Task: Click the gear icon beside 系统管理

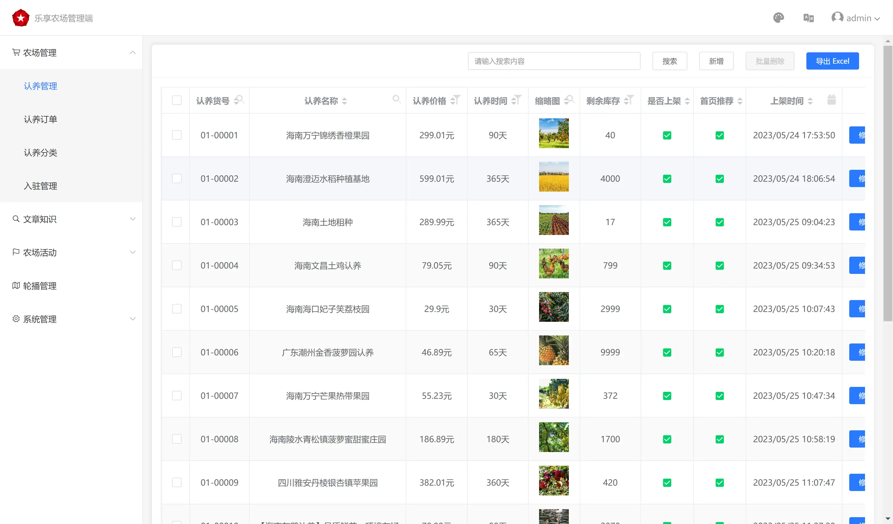Action: pyautogui.click(x=16, y=318)
